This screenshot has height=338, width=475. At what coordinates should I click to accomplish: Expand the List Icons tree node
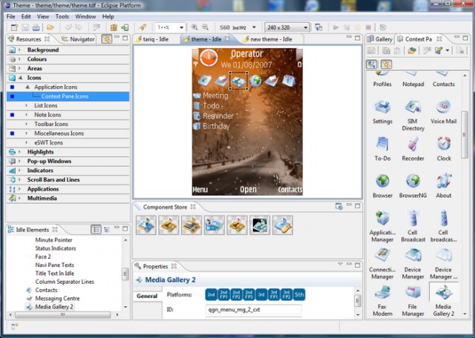[27, 105]
